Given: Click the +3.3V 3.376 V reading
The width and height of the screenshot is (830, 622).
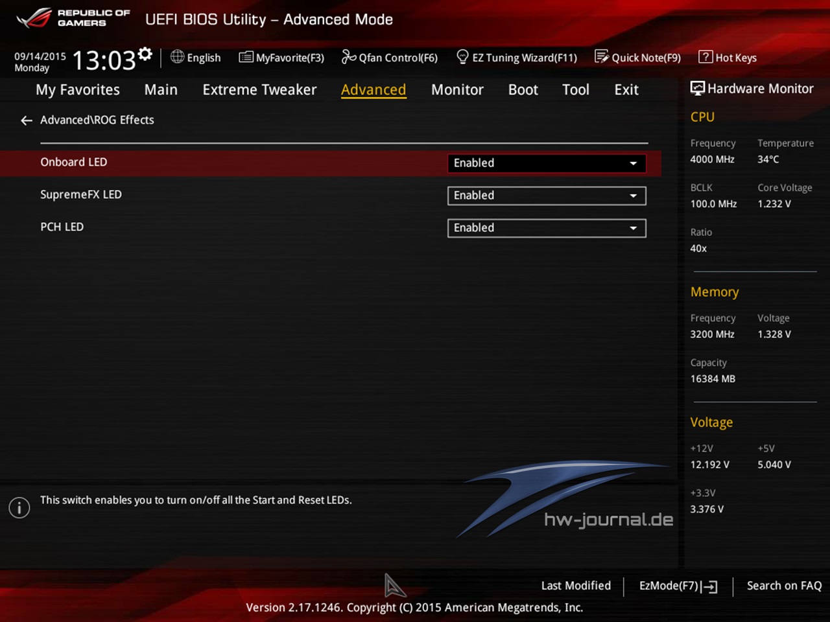Looking at the screenshot, I should 707,509.
